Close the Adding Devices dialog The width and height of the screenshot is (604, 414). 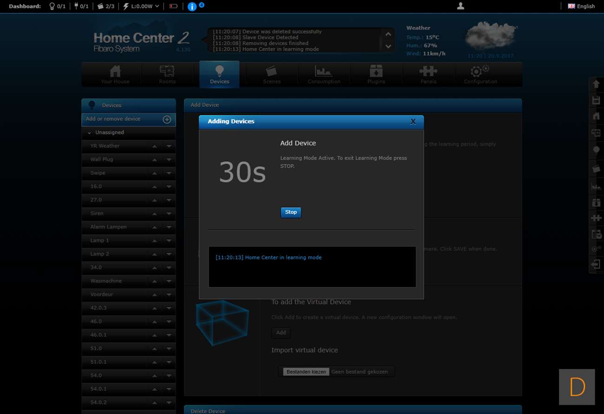click(413, 122)
